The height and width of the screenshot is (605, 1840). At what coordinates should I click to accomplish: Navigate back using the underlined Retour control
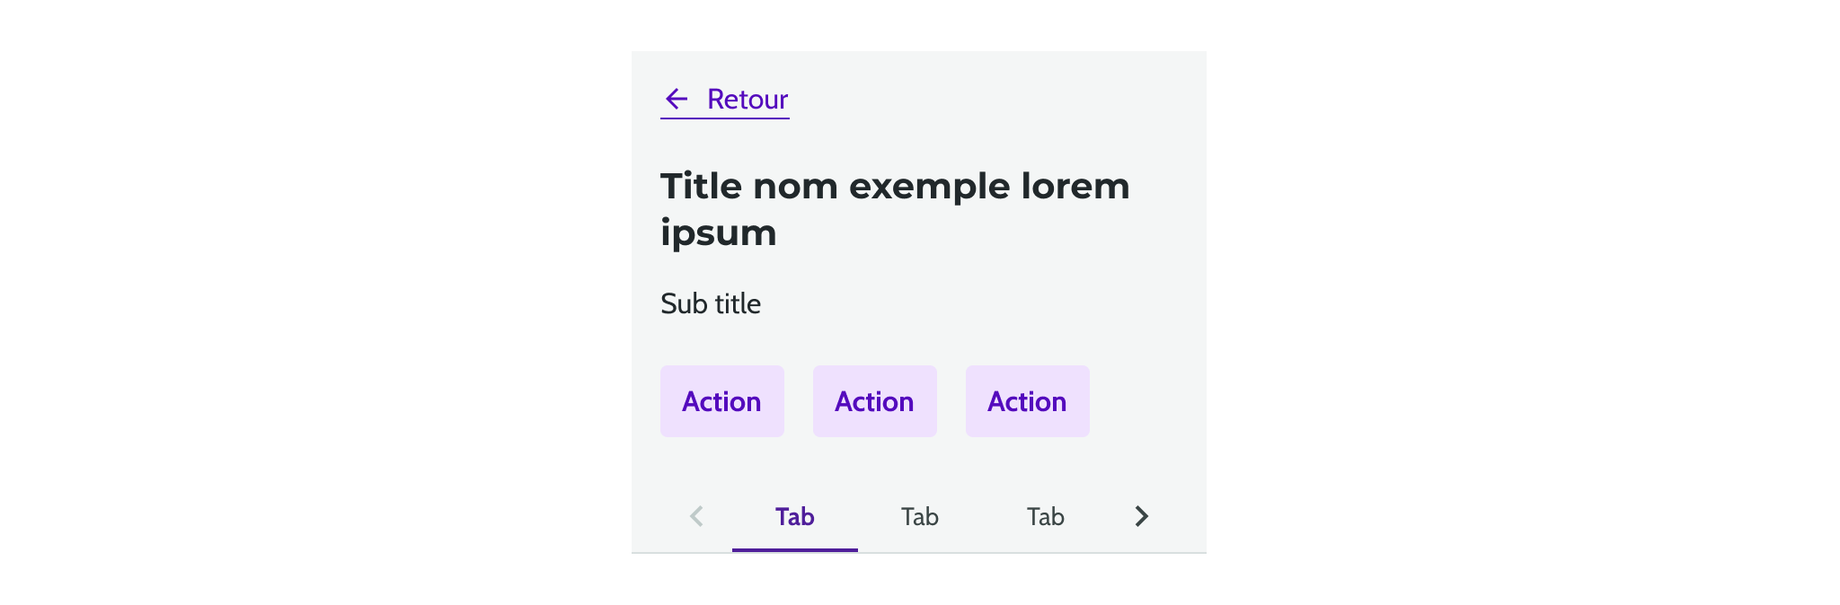coord(747,99)
